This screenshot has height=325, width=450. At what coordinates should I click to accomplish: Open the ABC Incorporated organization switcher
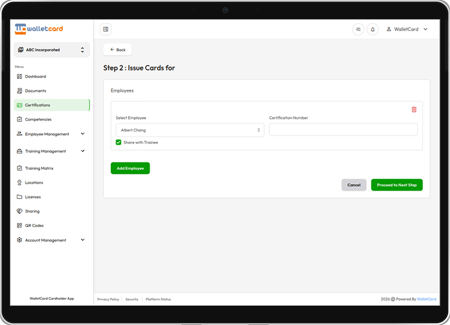click(x=51, y=50)
